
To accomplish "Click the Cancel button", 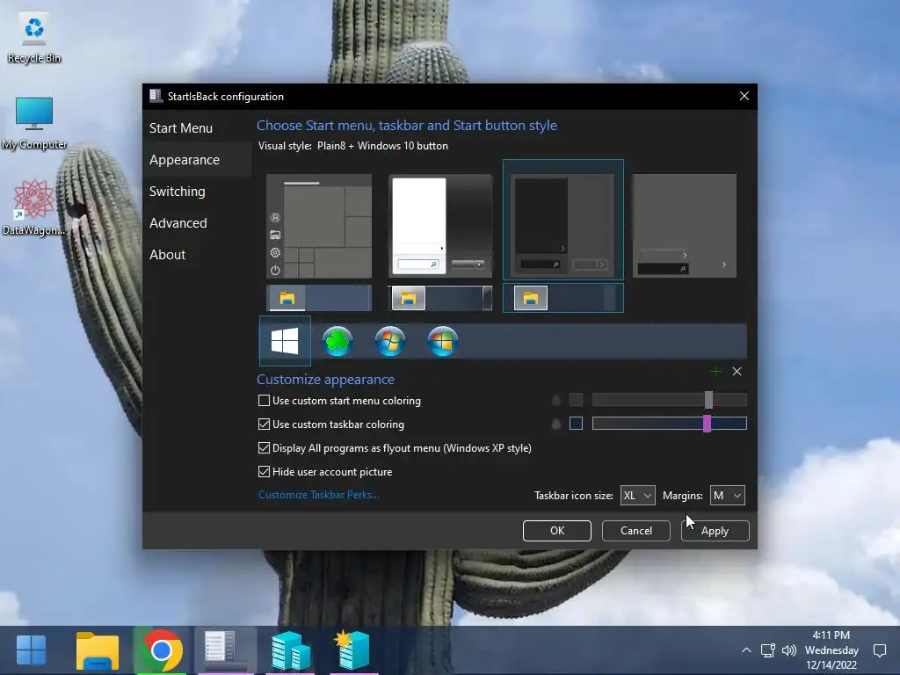I will [x=636, y=530].
